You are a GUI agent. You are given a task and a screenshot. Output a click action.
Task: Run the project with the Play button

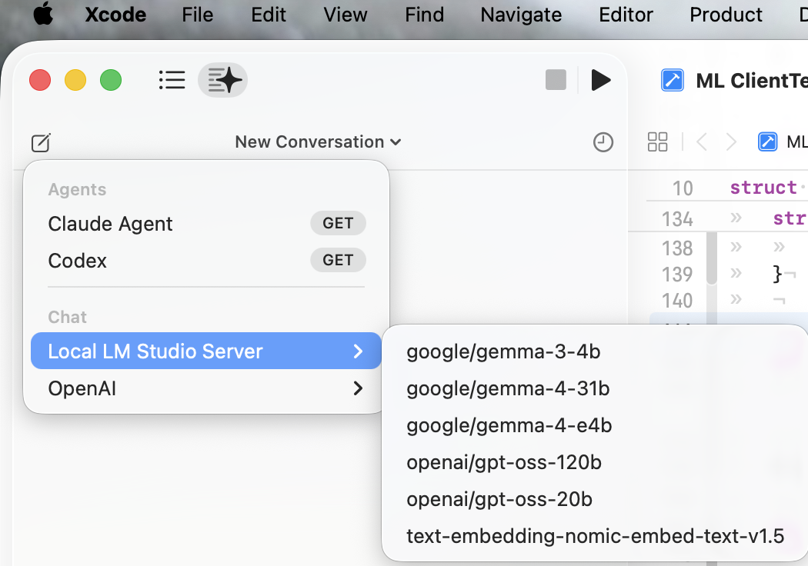pyautogui.click(x=600, y=80)
